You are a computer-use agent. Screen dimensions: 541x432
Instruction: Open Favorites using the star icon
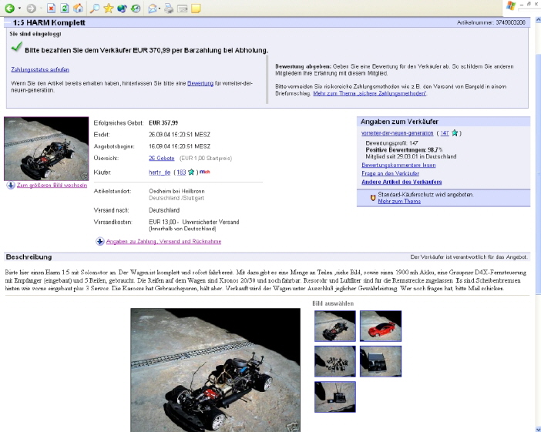(x=108, y=8)
